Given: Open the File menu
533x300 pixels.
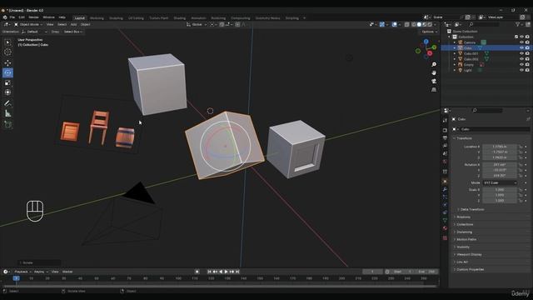Looking at the screenshot, I should coord(12,17).
